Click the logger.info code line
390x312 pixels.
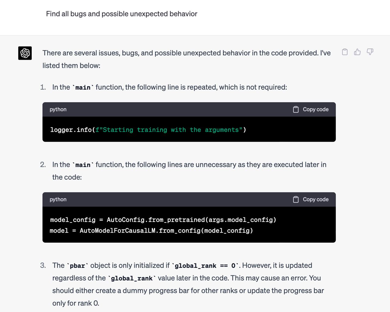click(x=148, y=130)
